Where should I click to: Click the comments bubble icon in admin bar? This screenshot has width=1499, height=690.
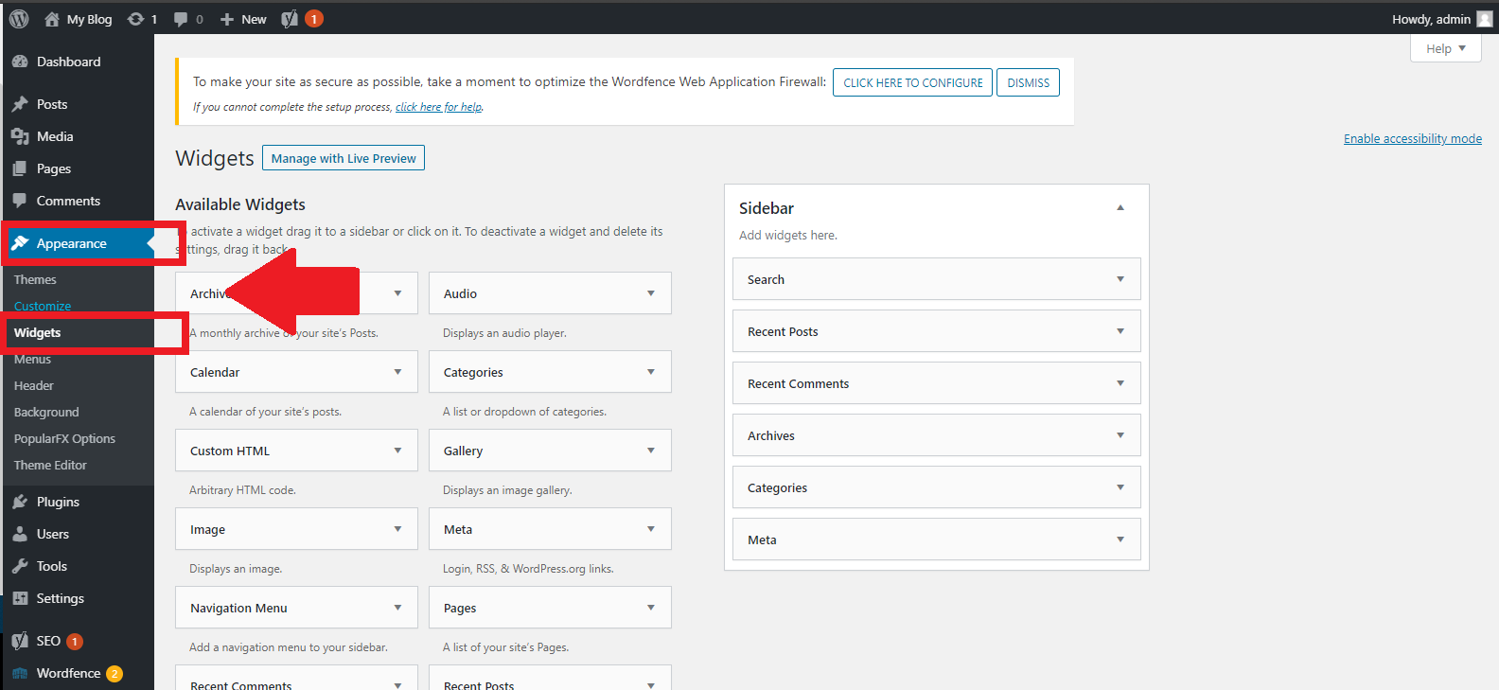point(181,19)
